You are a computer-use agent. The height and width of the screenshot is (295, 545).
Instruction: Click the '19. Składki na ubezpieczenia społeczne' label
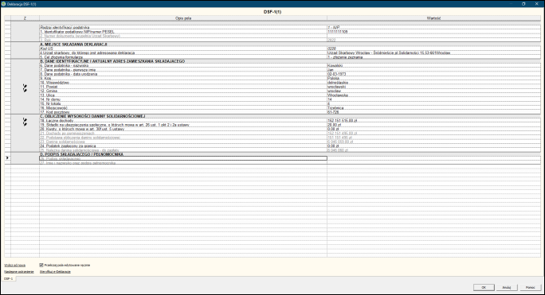[115, 125]
